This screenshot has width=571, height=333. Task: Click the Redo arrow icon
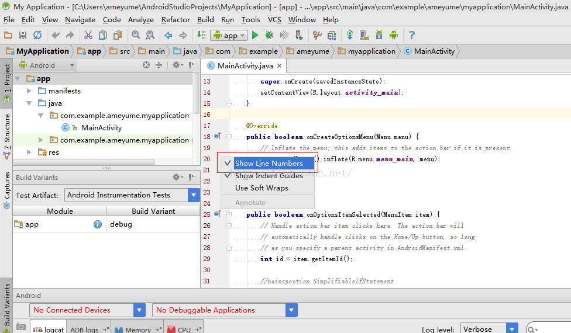click(70, 35)
